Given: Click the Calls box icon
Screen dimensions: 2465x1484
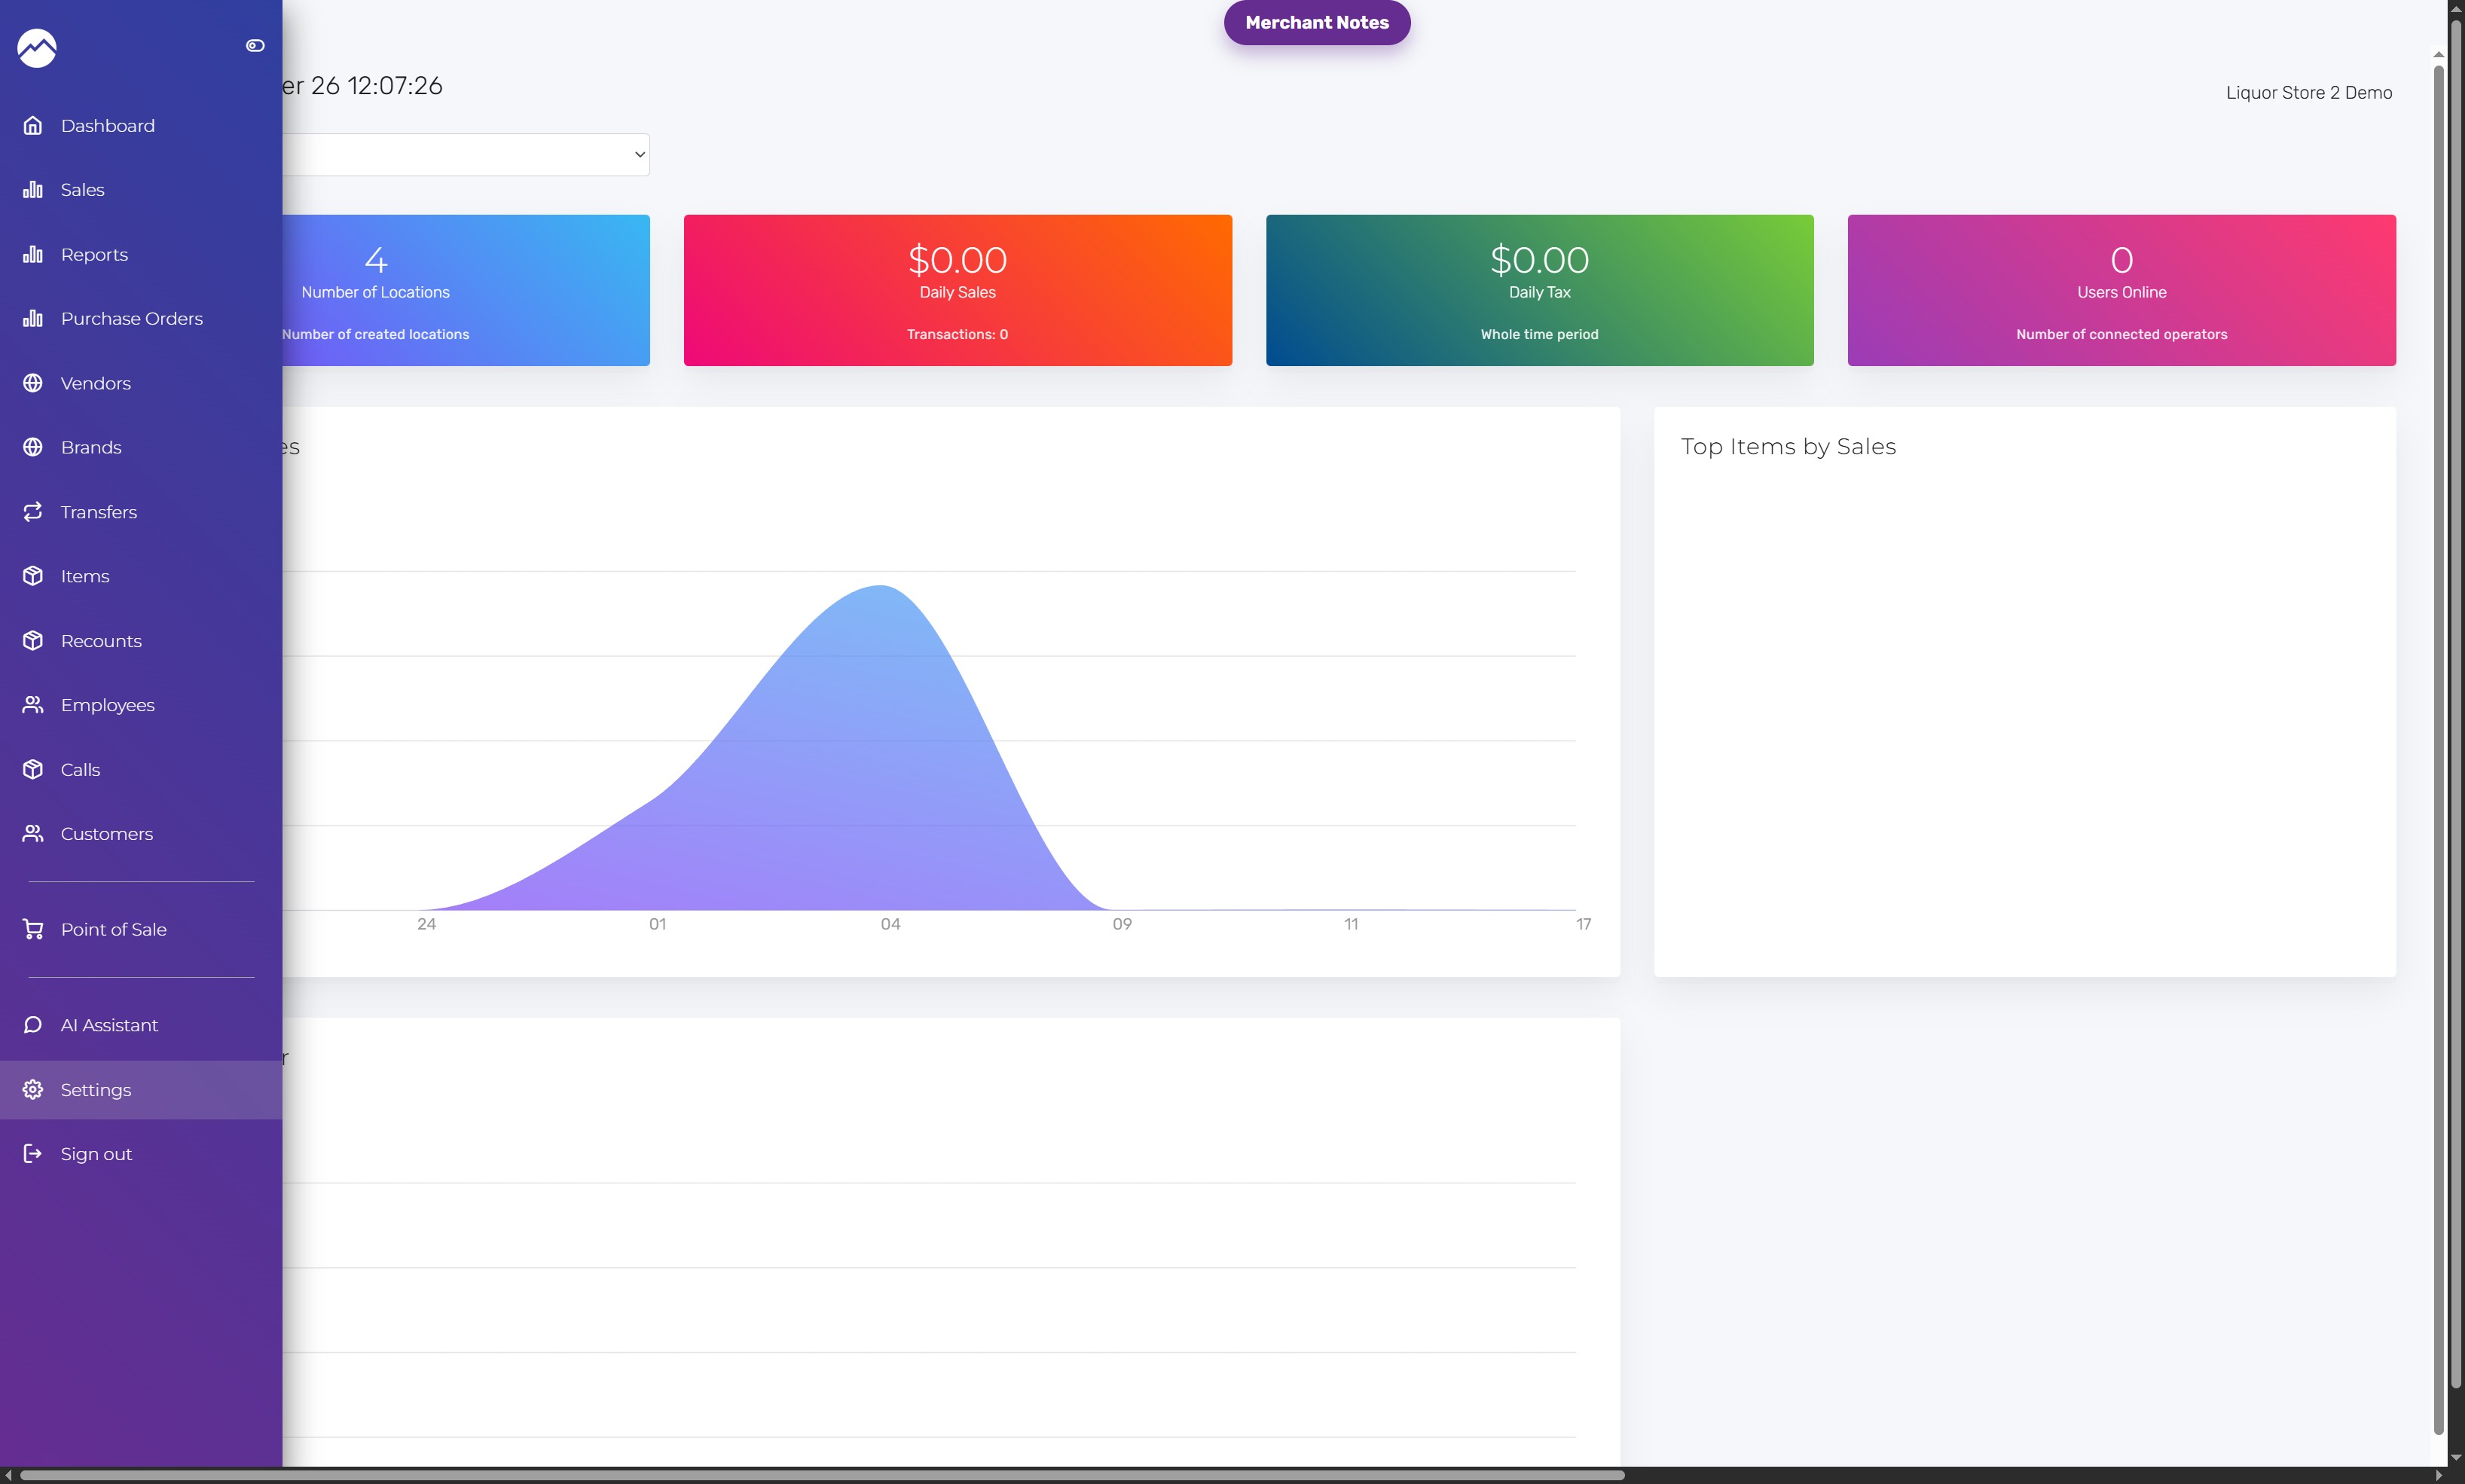Looking at the screenshot, I should 33,769.
